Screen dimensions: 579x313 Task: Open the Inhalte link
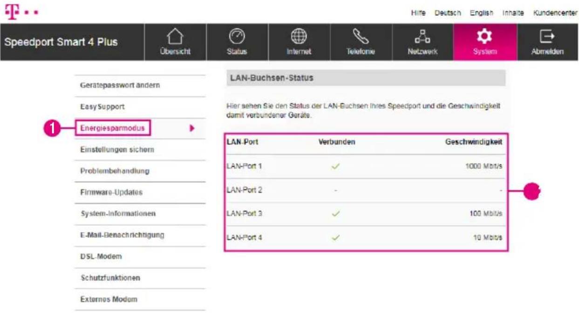point(513,13)
